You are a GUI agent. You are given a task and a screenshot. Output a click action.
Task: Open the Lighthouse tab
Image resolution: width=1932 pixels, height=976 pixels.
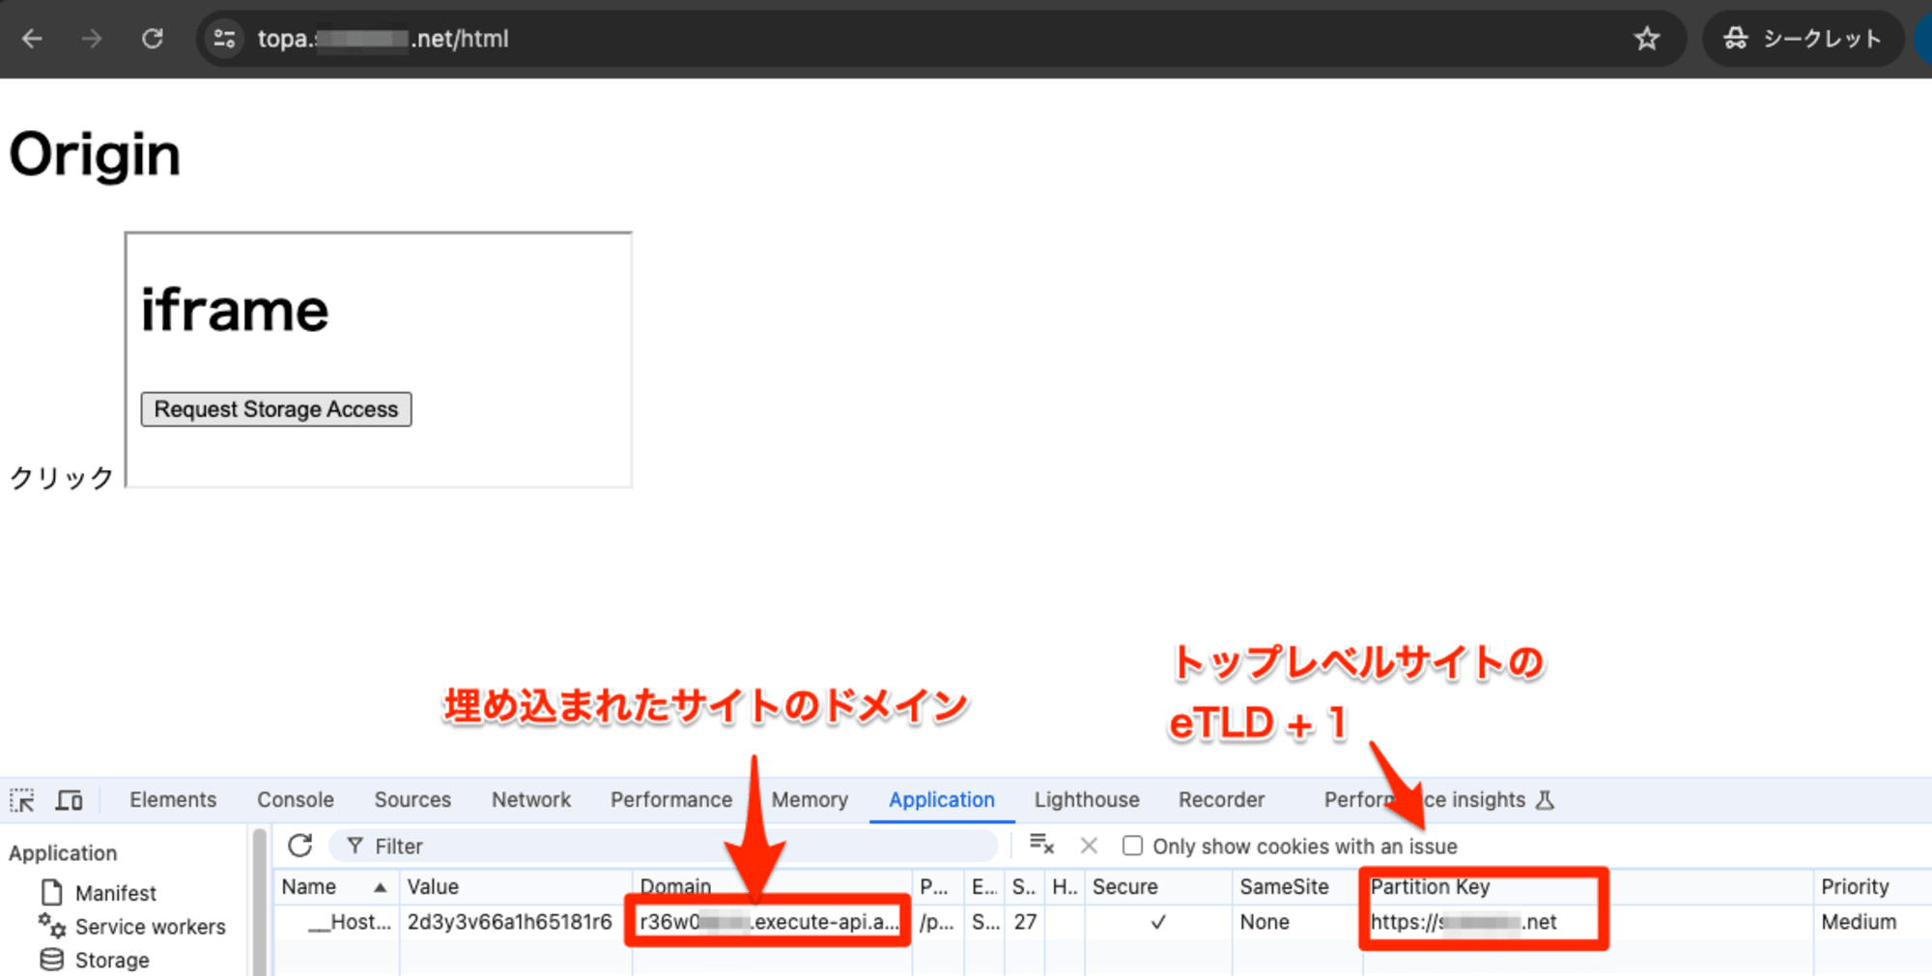1087,800
